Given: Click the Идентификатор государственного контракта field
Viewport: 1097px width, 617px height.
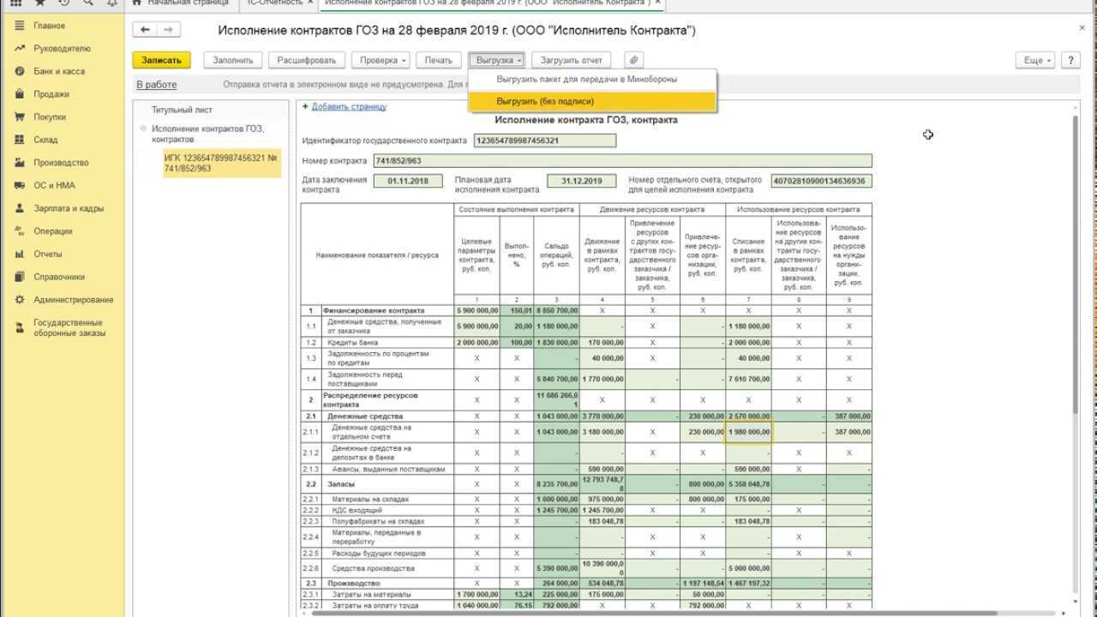Looking at the screenshot, I should coord(544,141).
